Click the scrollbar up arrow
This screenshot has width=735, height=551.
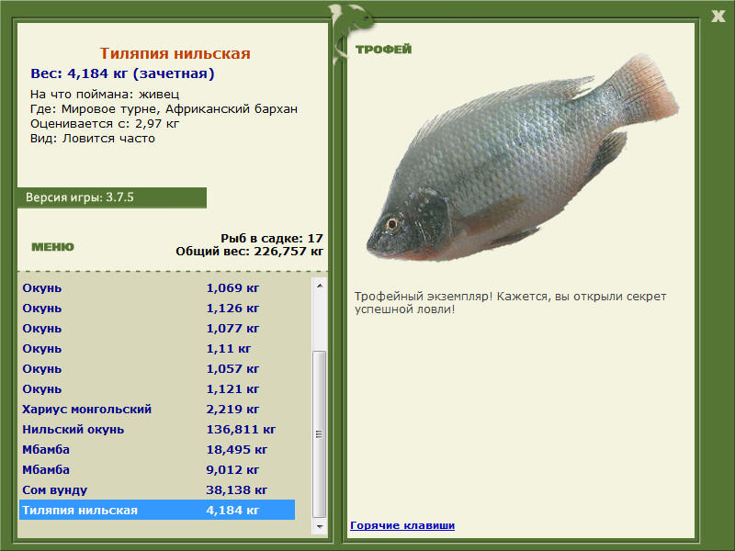pos(320,286)
